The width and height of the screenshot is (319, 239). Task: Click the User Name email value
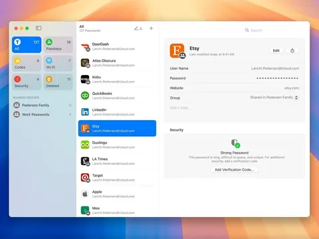tap(275, 68)
